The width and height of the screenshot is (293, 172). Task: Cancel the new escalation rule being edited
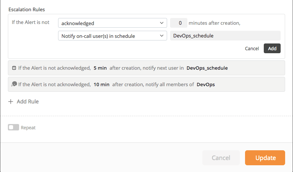click(x=252, y=49)
